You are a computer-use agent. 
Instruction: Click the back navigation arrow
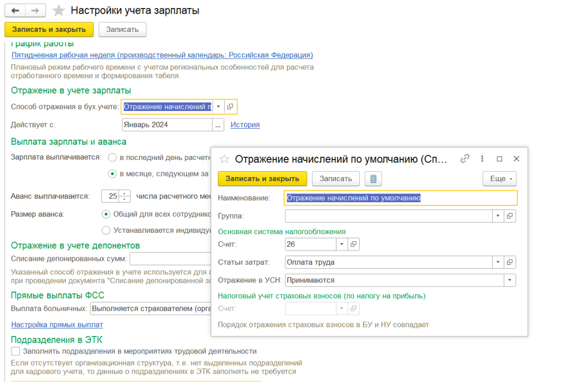(x=15, y=11)
